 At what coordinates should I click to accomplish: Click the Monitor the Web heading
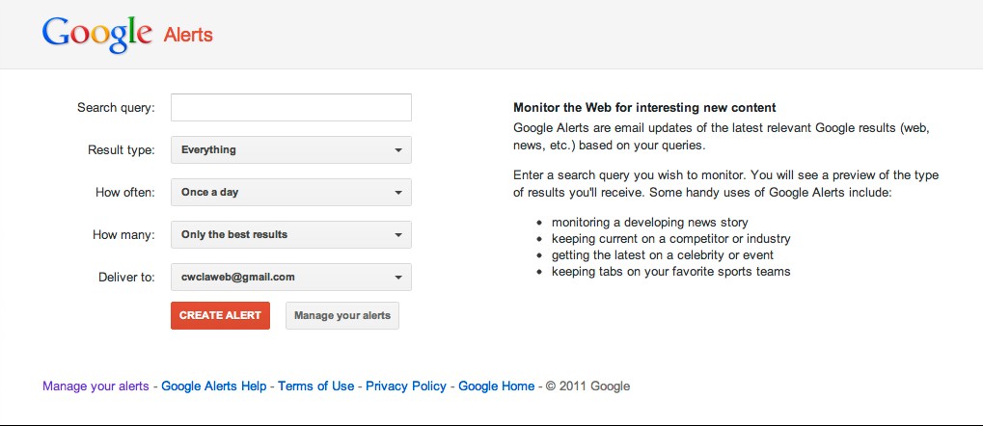point(644,108)
